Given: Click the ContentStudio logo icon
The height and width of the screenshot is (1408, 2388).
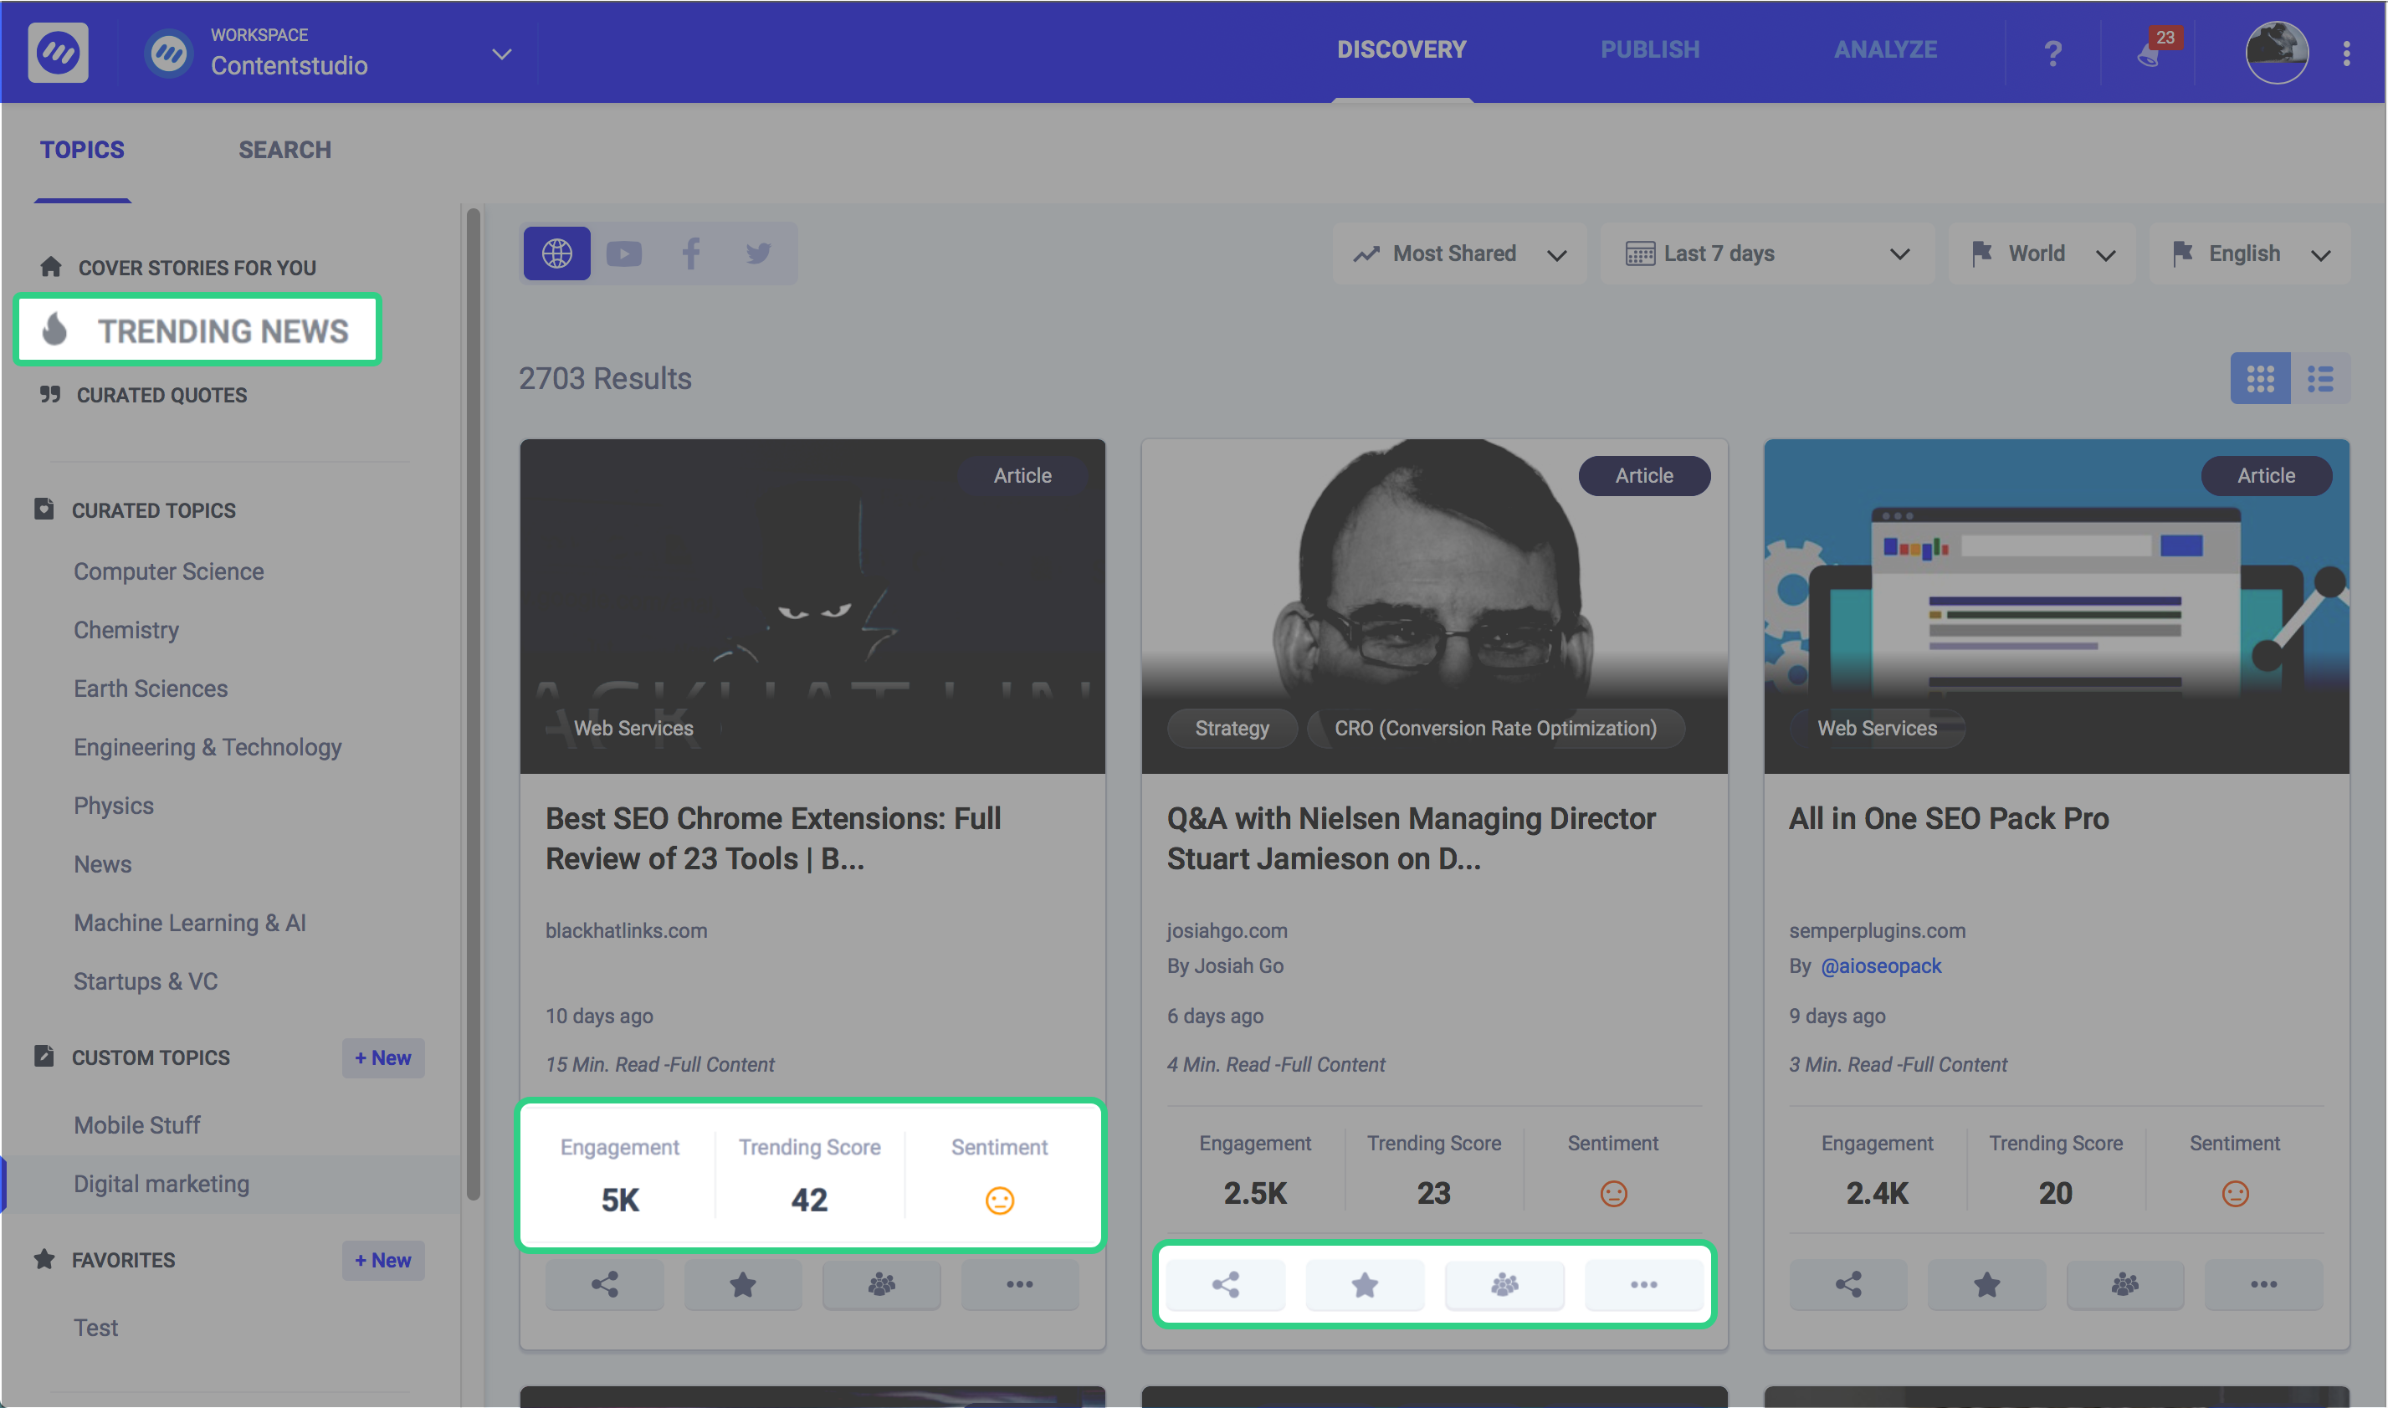Looking at the screenshot, I should pyautogui.click(x=58, y=52).
